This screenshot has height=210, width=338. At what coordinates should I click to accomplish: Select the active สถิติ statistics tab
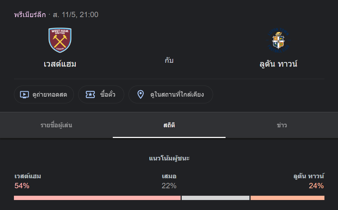[x=169, y=125]
